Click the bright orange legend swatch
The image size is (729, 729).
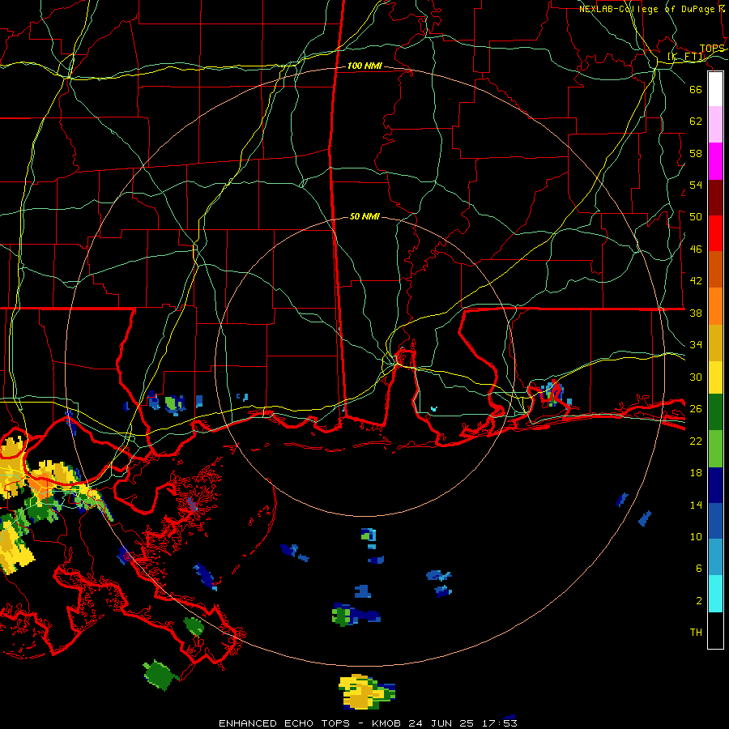[x=715, y=306]
